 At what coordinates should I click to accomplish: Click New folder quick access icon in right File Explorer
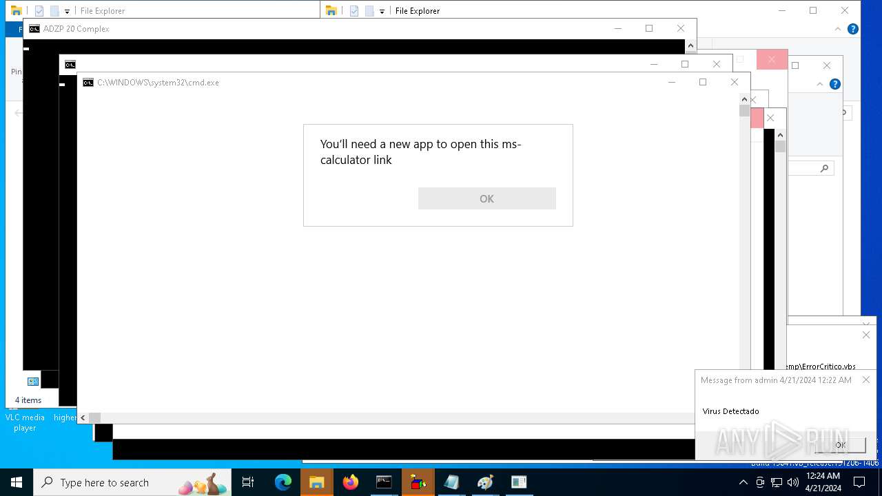[369, 11]
